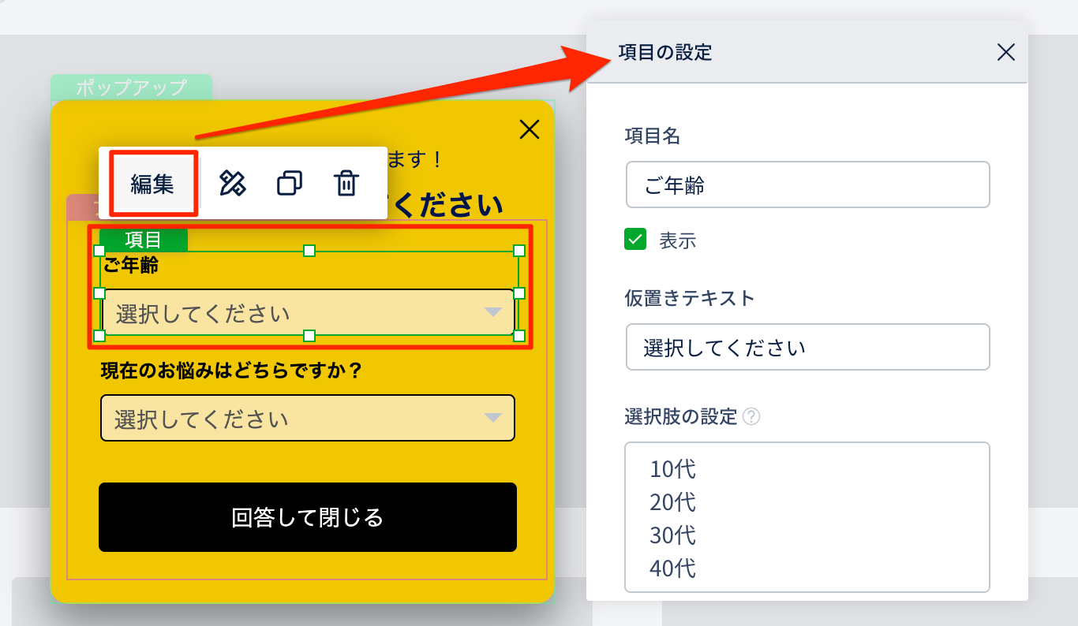The height and width of the screenshot is (626, 1078).
Task: Expand the 現在のお悩みはどちらですか dropdown arrow
Action: (492, 417)
